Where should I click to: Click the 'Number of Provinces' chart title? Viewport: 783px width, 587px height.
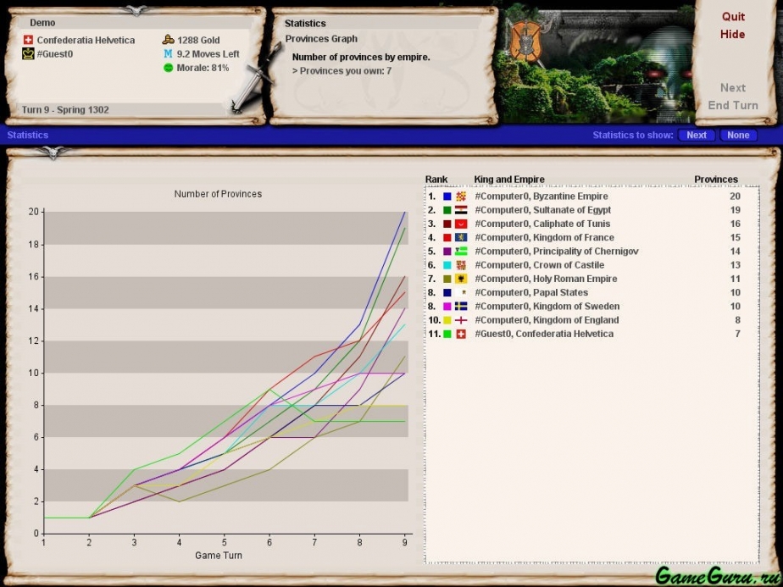[x=218, y=194]
